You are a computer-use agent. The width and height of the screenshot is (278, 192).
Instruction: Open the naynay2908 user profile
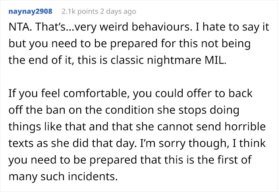coord(31,11)
